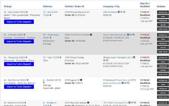Open IA - Waterloo 50702 pickup link
The width and height of the screenshot is (169, 106).
(x=14, y=103)
